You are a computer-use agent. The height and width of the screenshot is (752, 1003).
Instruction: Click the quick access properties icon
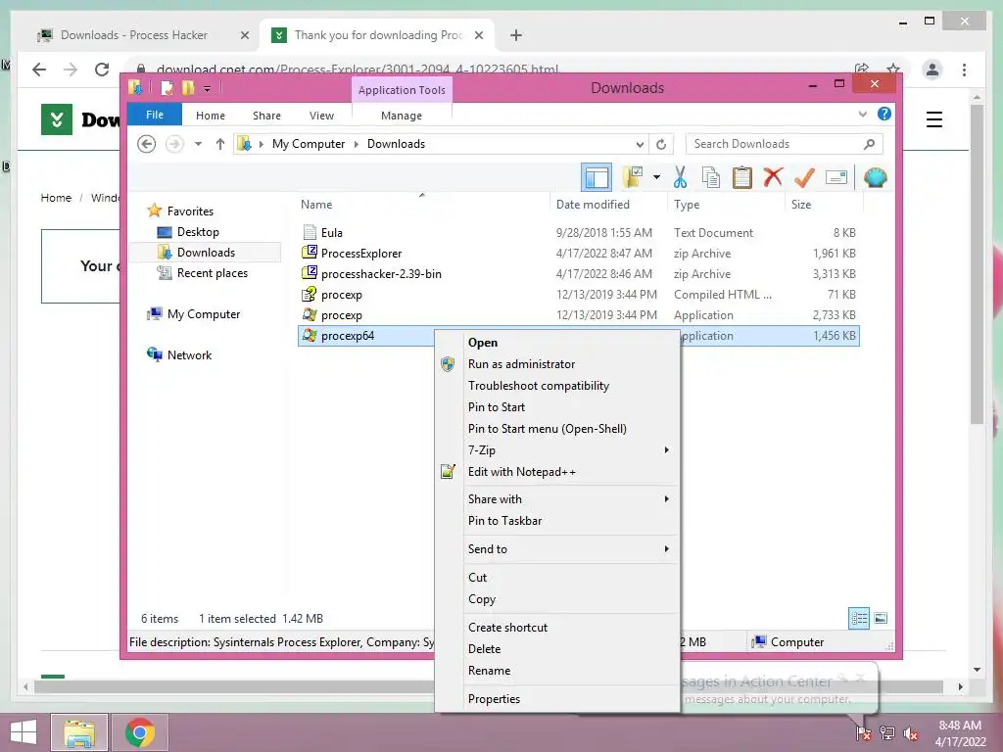tap(167, 87)
